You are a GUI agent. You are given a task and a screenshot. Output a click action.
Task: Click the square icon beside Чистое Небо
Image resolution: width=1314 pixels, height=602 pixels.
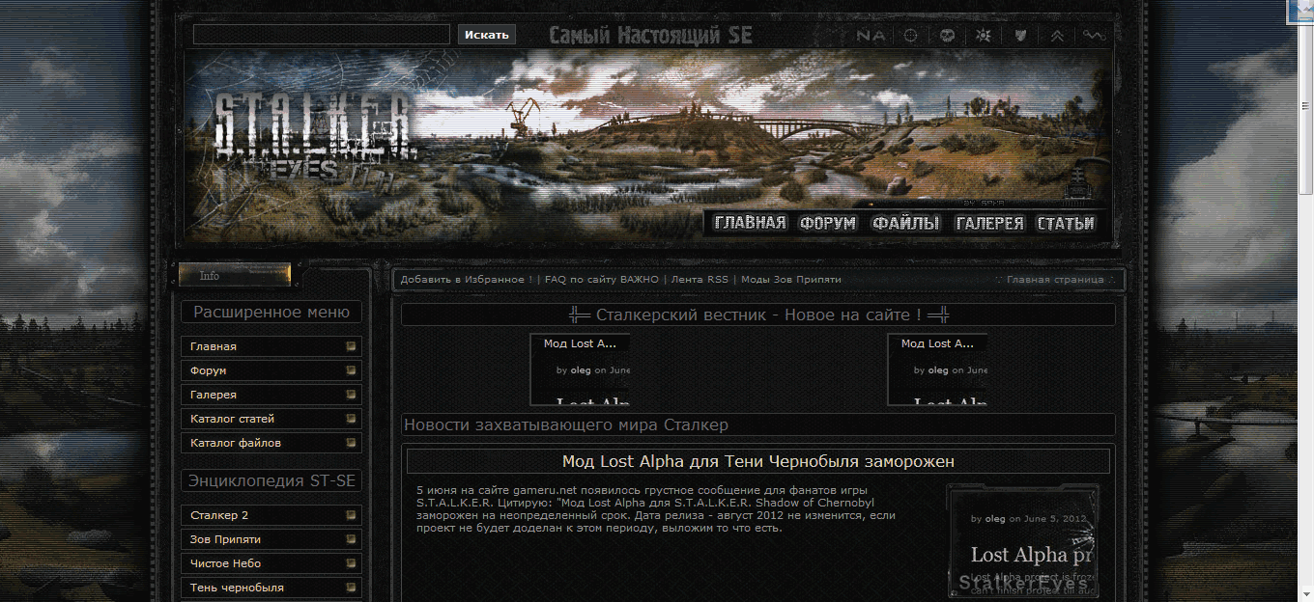click(x=352, y=563)
